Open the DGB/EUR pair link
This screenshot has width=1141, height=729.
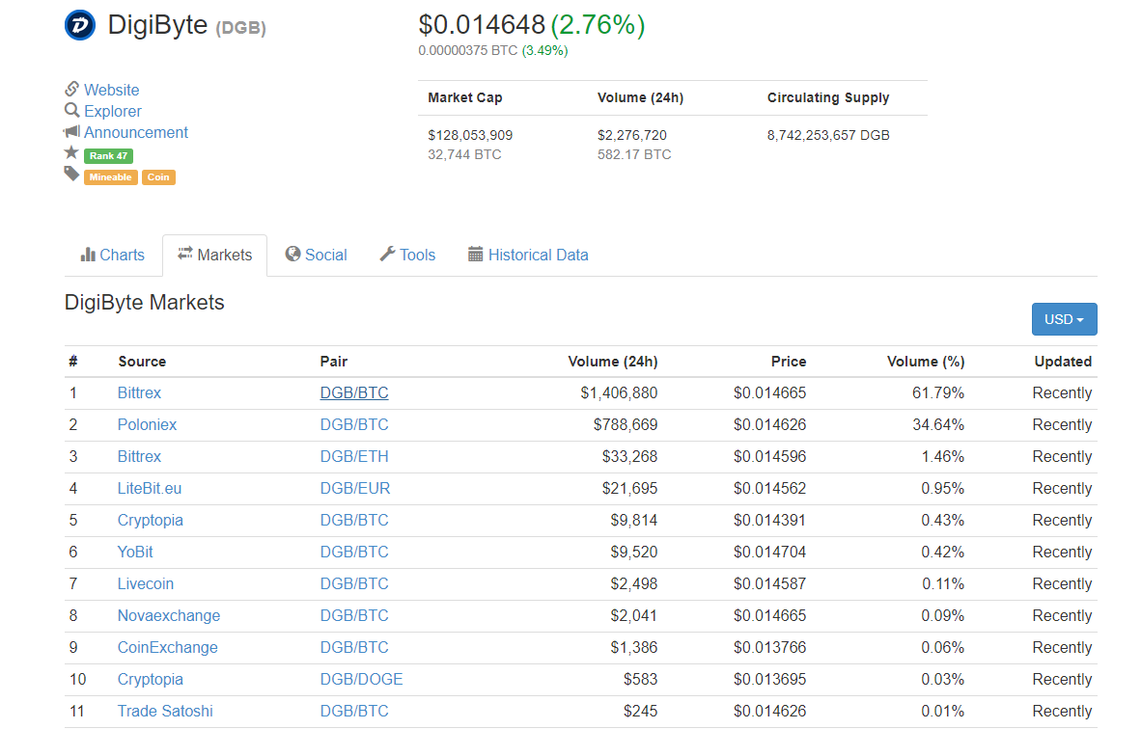coord(355,489)
